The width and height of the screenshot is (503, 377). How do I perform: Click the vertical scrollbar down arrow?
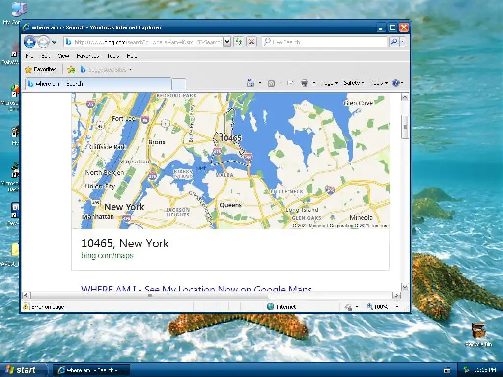pos(405,287)
